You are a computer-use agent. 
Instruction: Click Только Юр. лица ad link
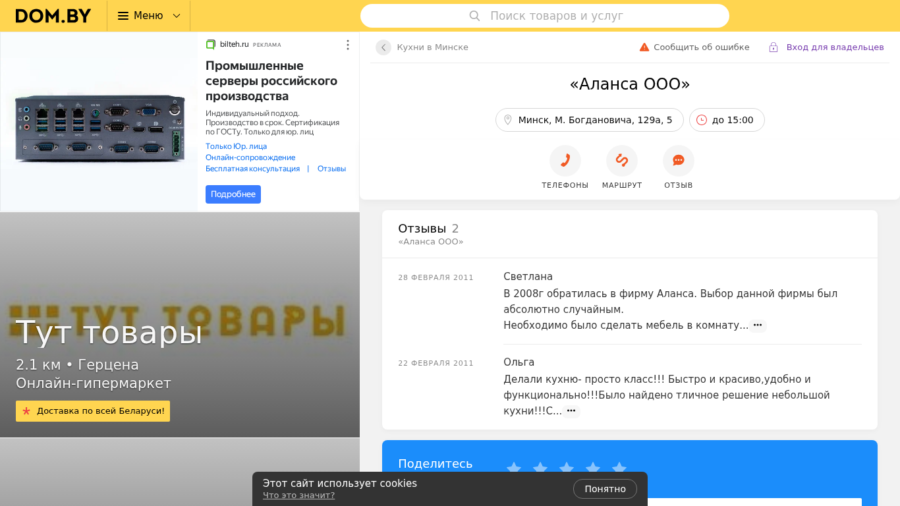236,146
